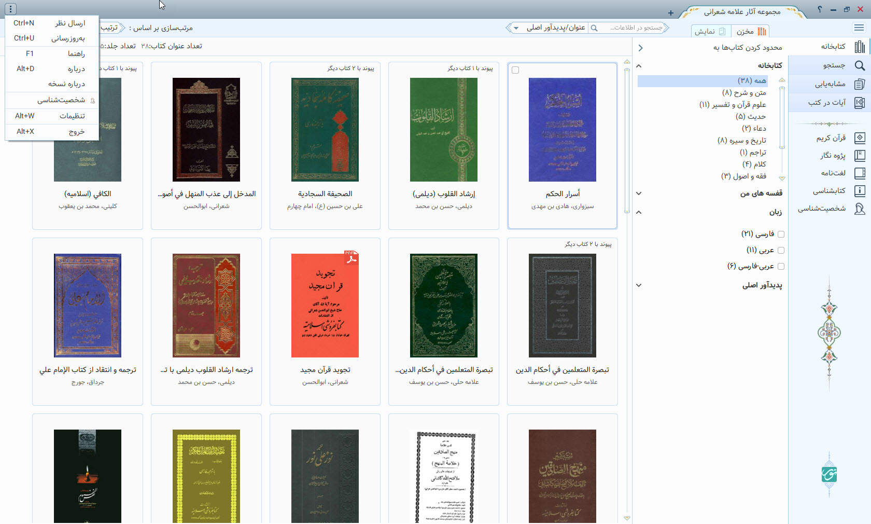Select همه (۳۸) category
871x524 pixels.
(702, 81)
